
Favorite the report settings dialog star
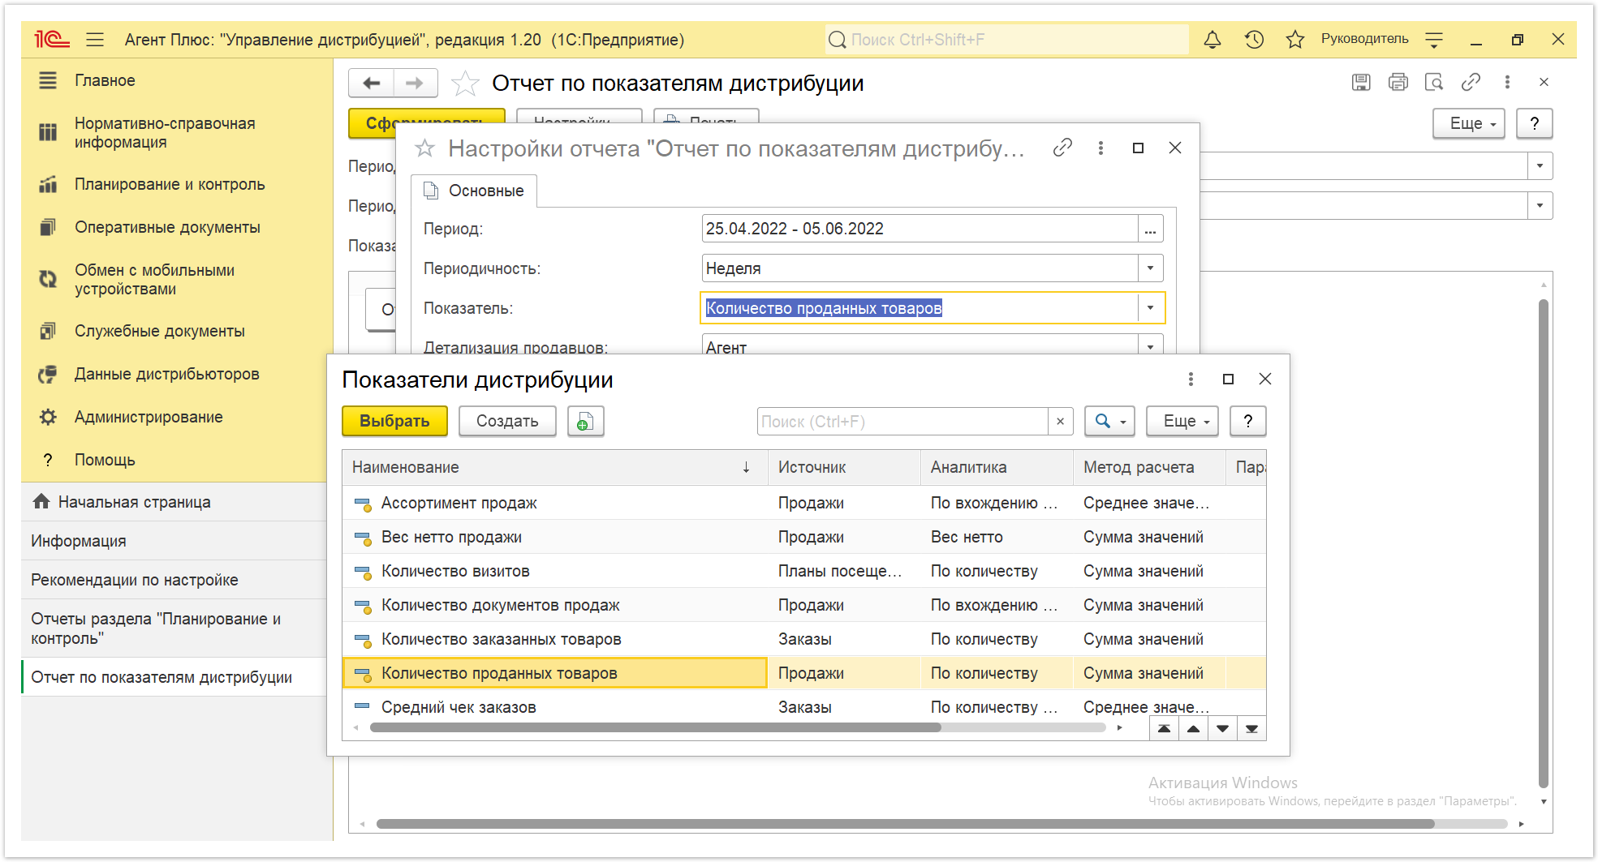tap(425, 148)
